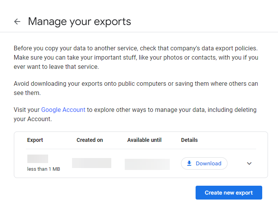The height and width of the screenshot is (213, 278).
Task: Click the blurred export name above file size
Action: click(x=38, y=159)
